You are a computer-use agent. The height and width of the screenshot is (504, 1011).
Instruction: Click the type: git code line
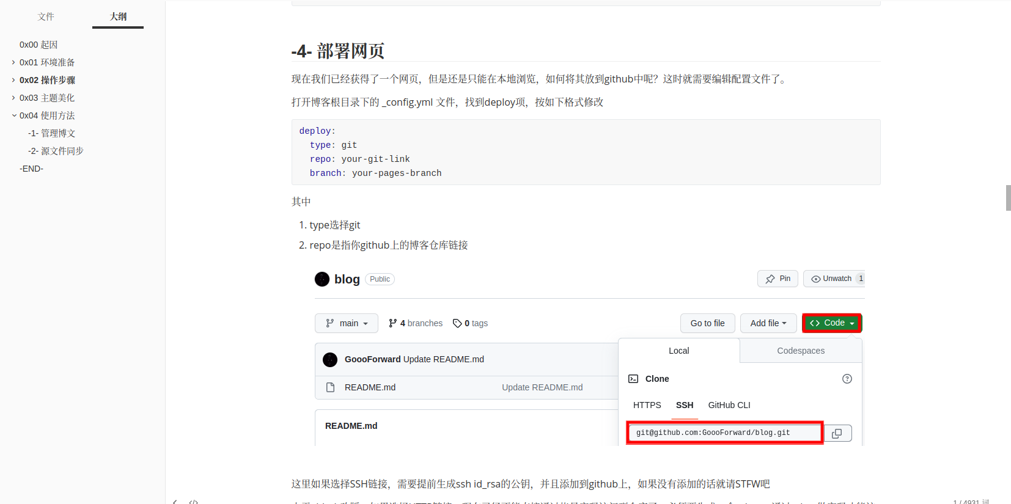[333, 145]
